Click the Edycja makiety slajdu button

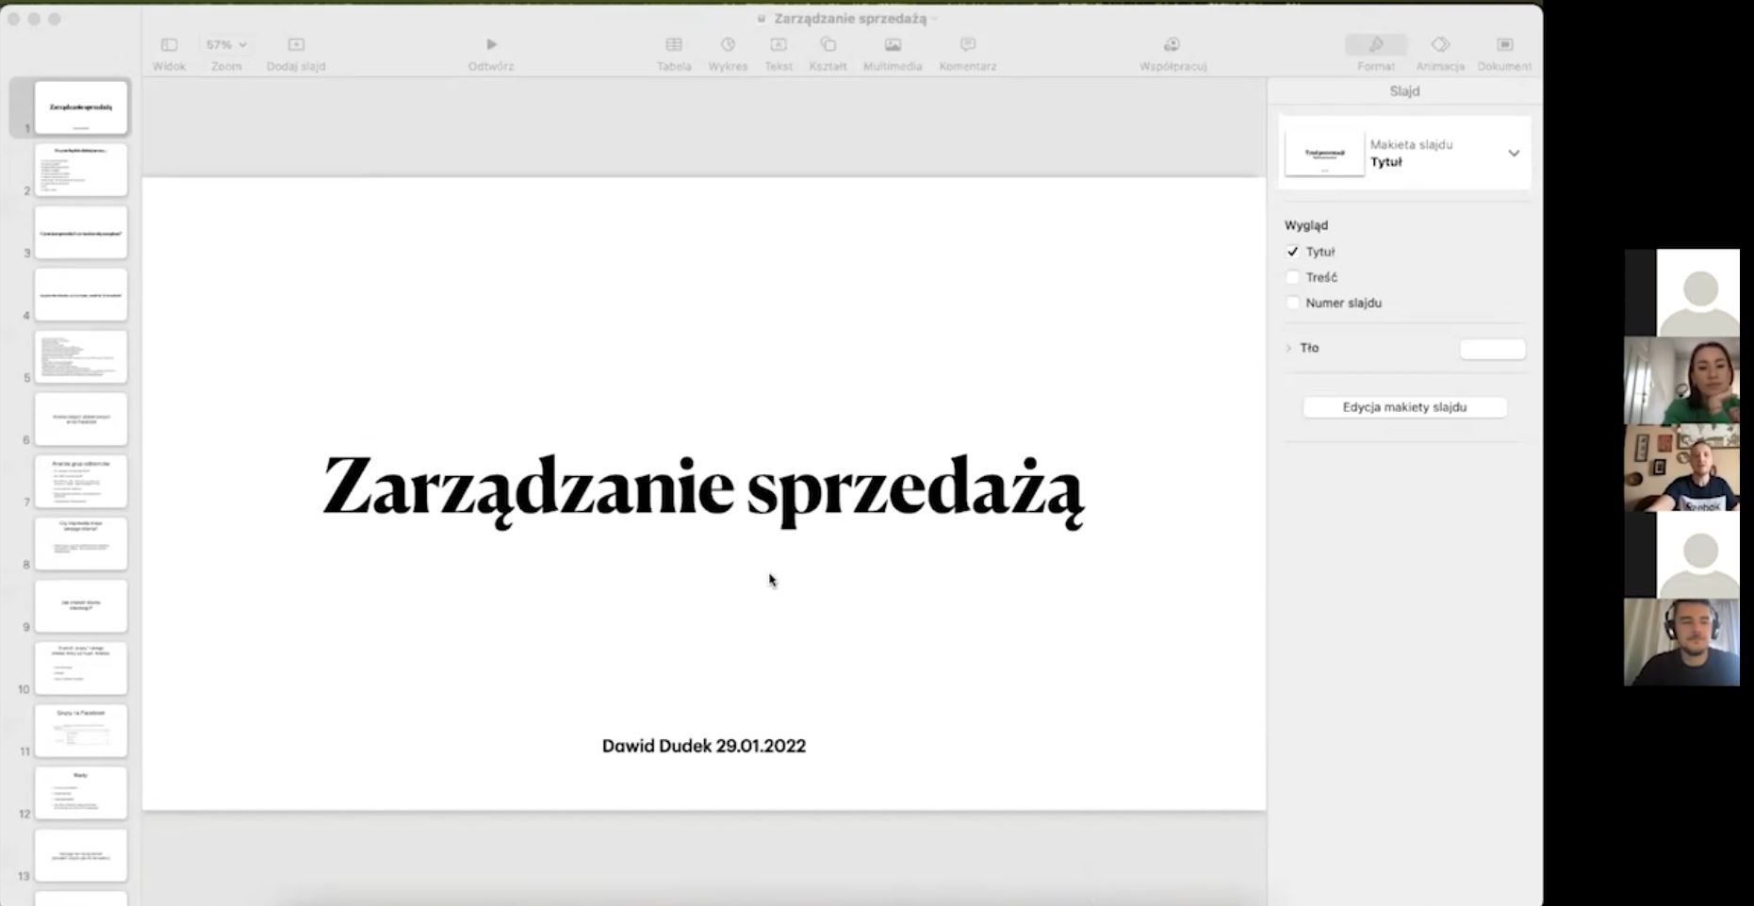pyautogui.click(x=1404, y=407)
